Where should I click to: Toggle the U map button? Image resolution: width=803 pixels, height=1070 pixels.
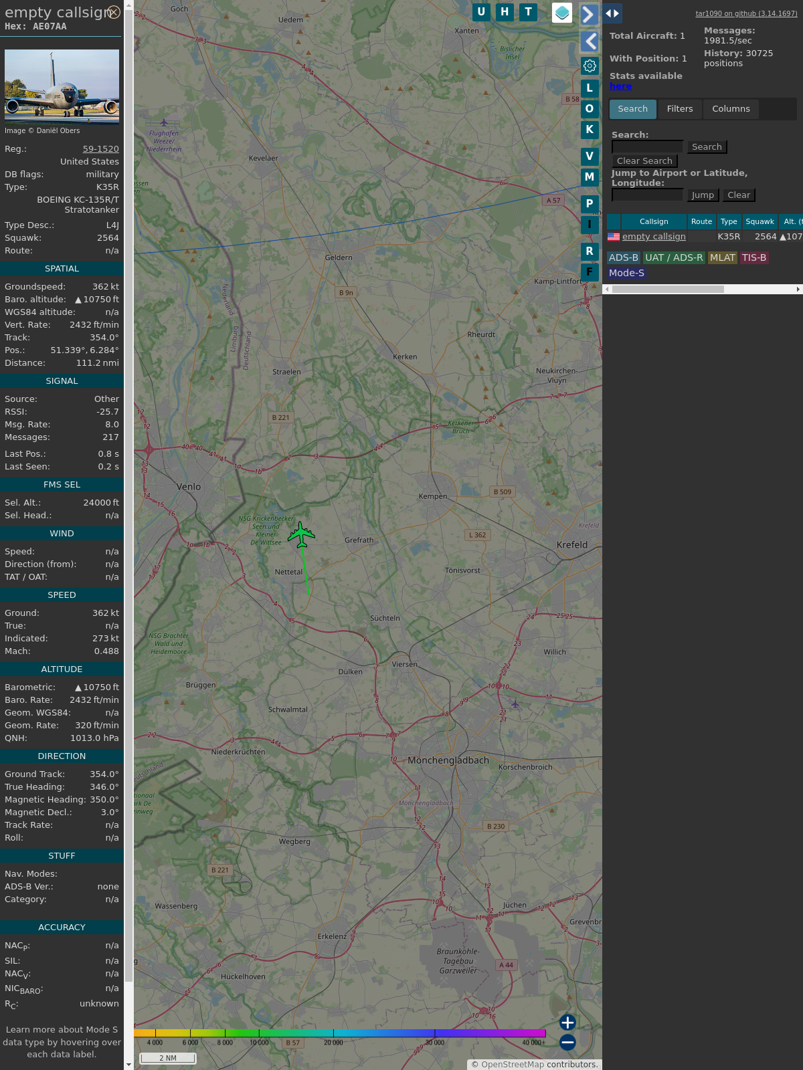[481, 12]
